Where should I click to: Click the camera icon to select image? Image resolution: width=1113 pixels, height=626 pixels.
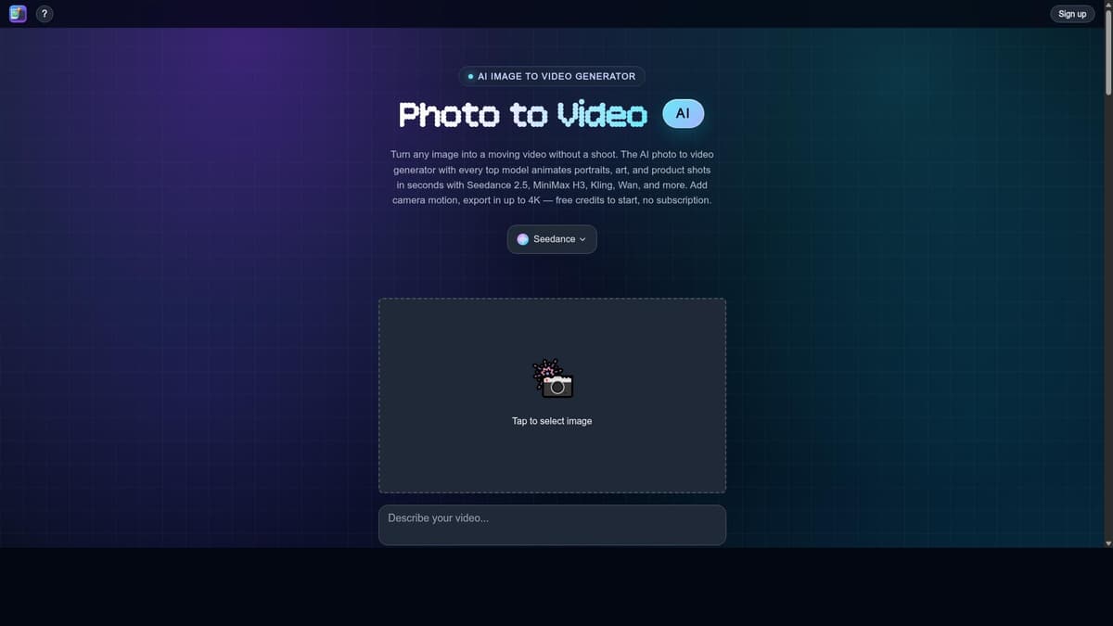[553, 378]
